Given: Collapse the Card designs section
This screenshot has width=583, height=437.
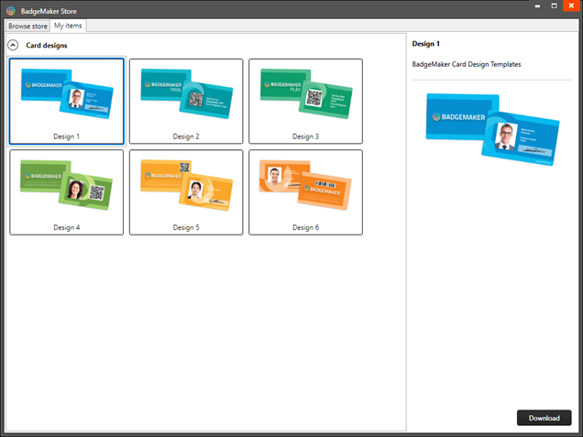Looking at the screenshot, I should click(13, 45).
